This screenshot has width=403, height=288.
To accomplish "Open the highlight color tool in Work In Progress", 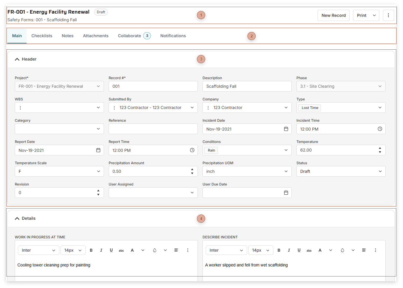I will 154,250.
